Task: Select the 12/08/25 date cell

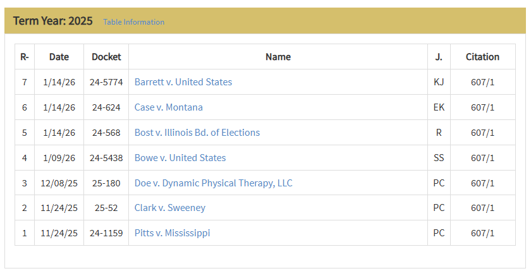Action: (x=59, y=183)
